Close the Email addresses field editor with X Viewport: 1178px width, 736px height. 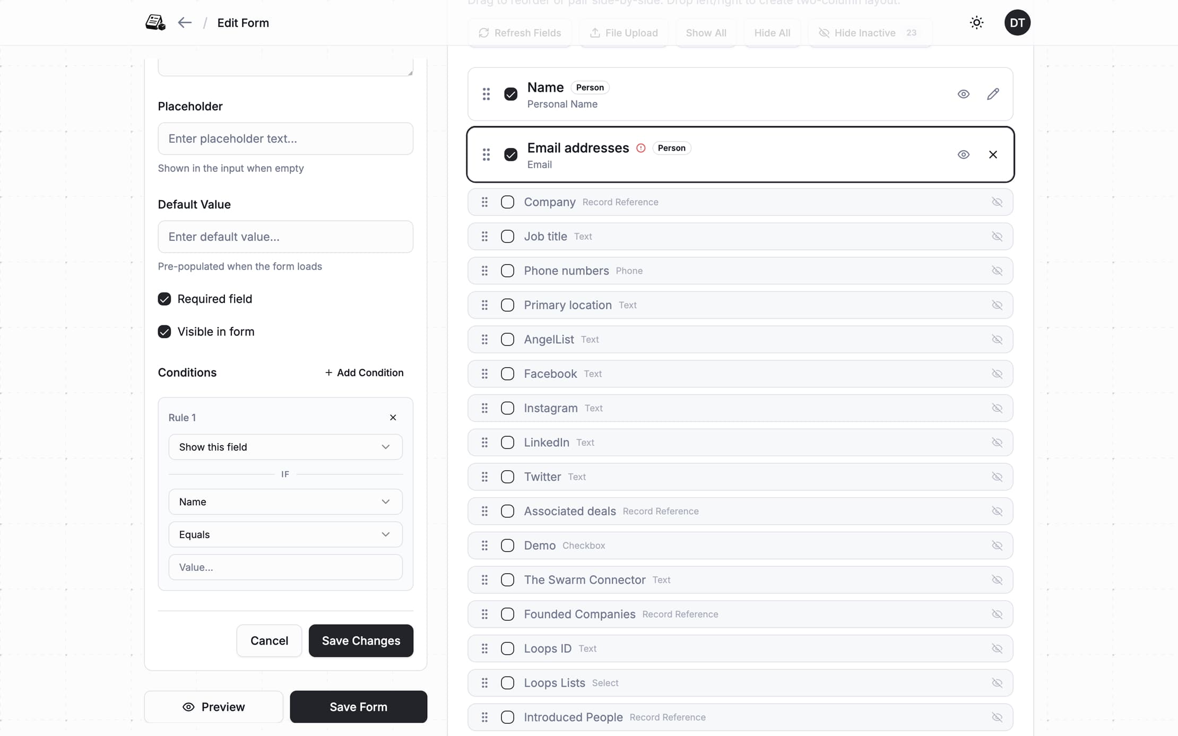point(993,154)
